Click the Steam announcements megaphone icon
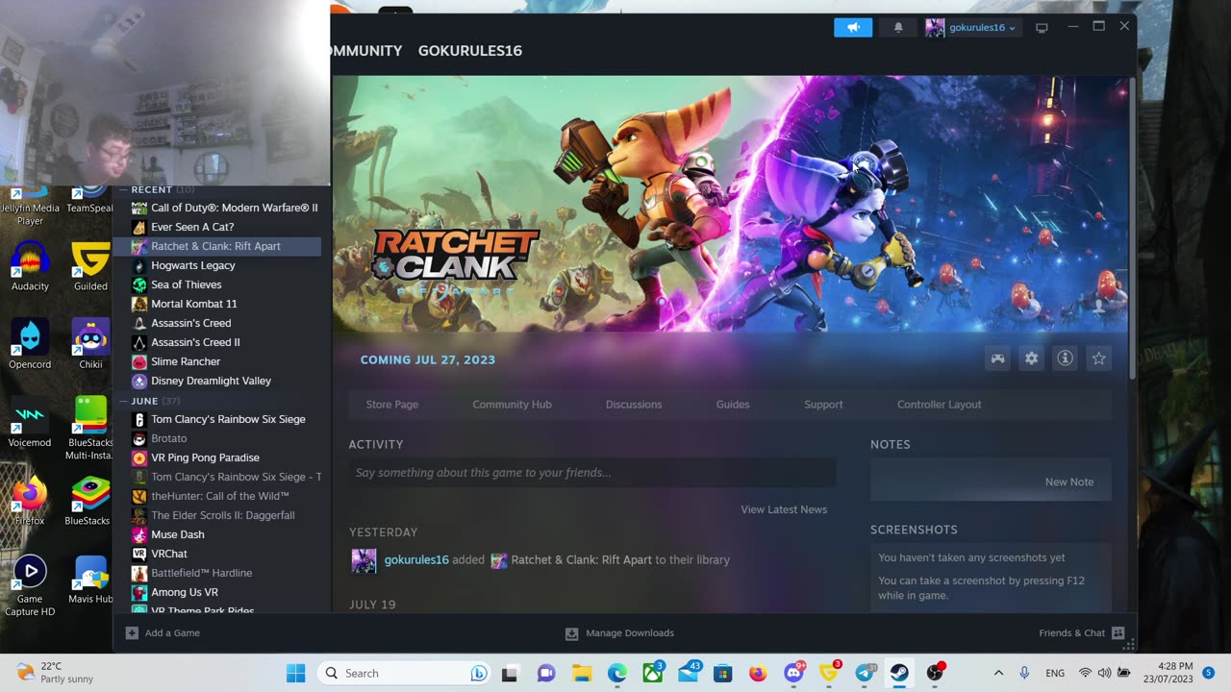Image resolution: width=1231 pixels, height=692 pixels. [853, 27]
